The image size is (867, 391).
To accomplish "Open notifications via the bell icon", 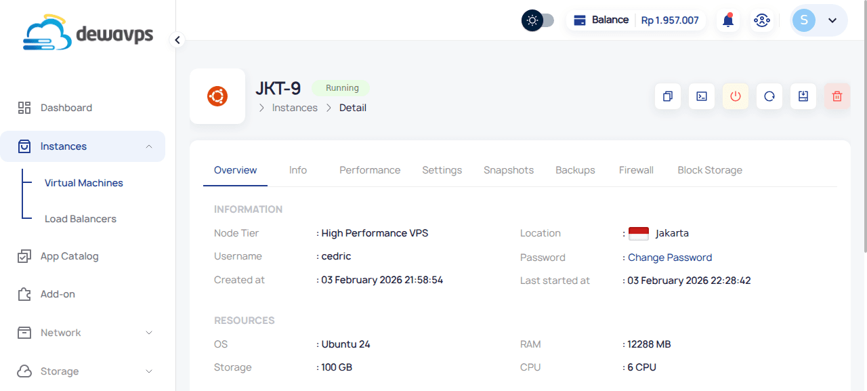I will [727, 20].
